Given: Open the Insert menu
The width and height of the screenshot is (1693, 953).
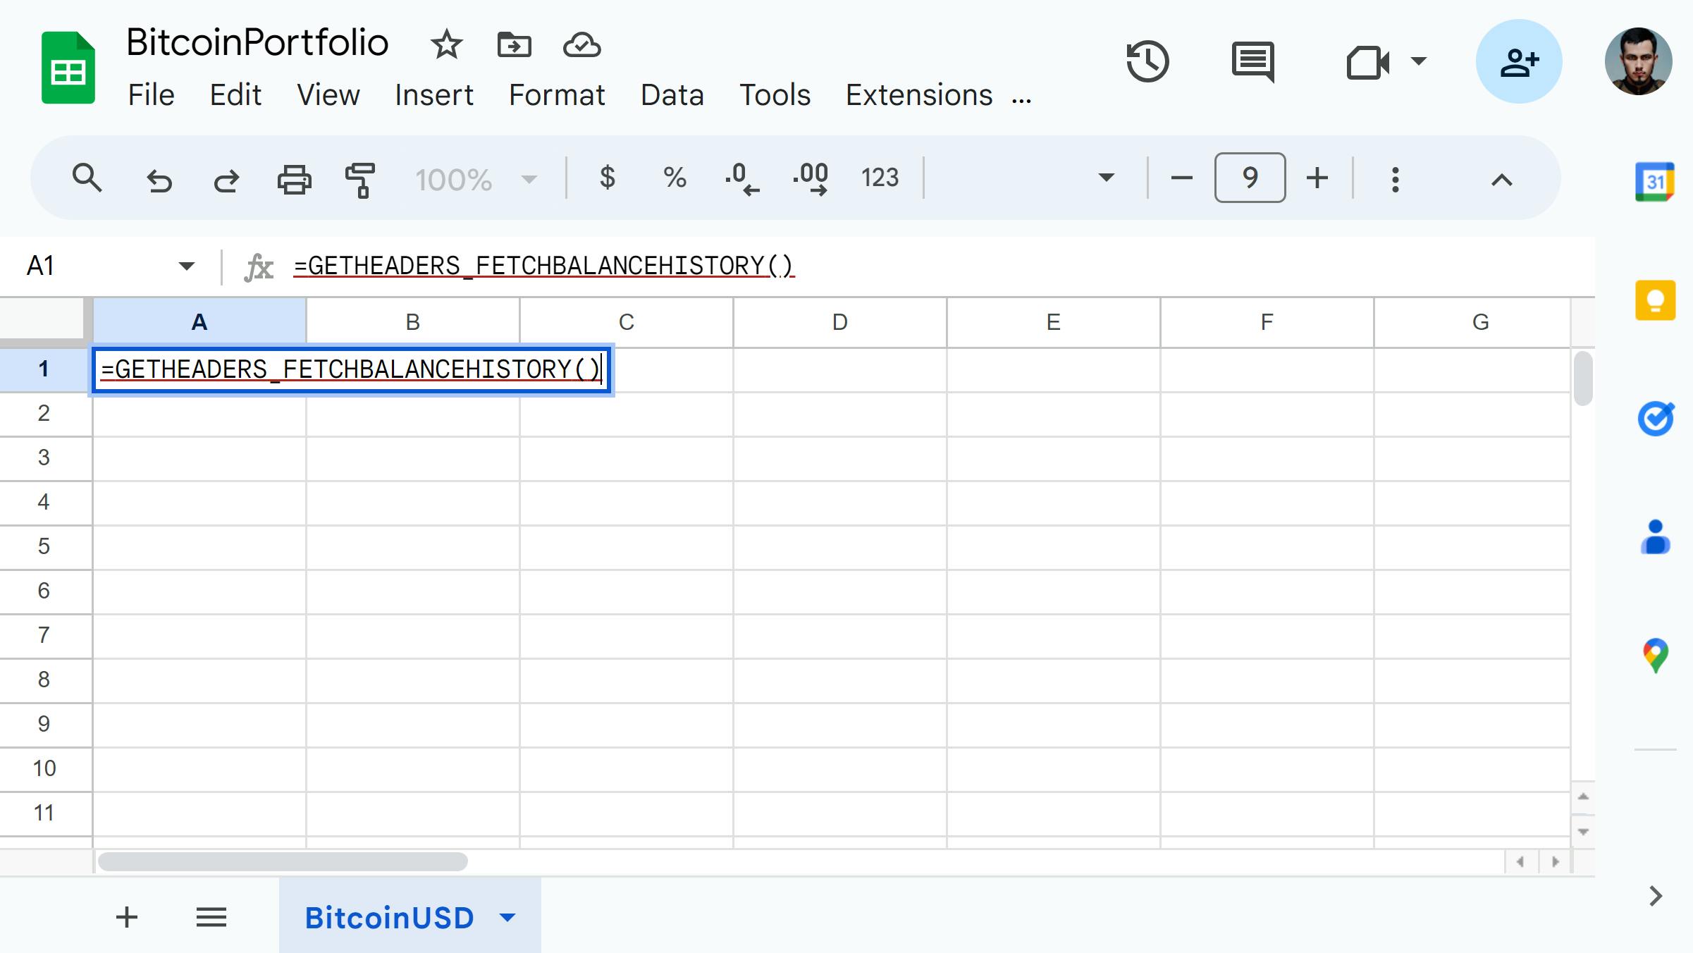Looking at the screenshot, I should tap(434, 94).
